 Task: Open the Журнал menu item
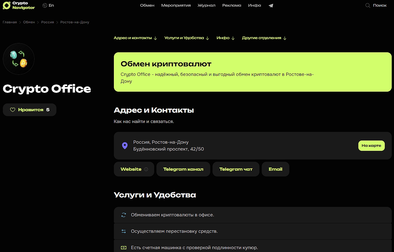click(206, 5)
